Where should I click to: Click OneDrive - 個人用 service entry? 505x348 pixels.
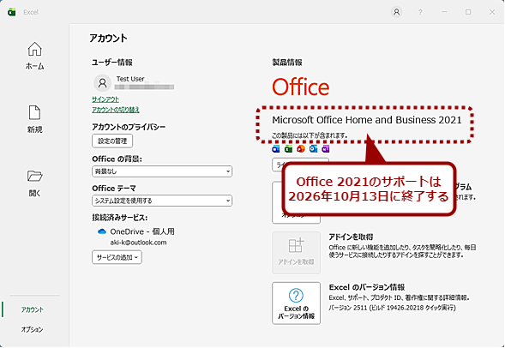142,231
